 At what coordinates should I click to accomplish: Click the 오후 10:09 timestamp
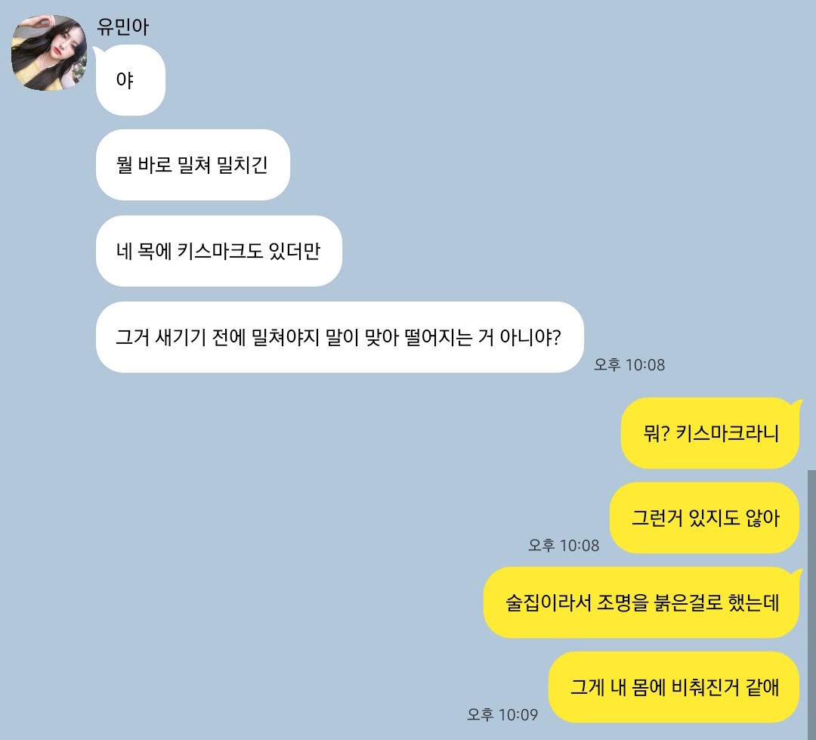(502, 714)
